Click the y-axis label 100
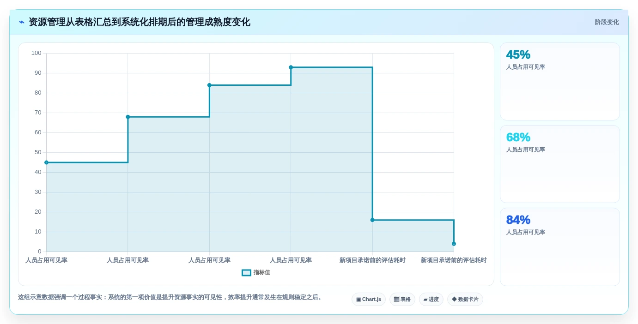This screenshot has width=638, height=324. (36, 53)
